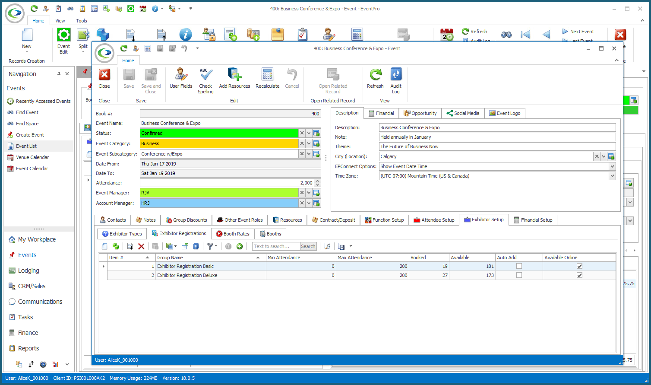Viewport: 651px width, 385px height.
Task: Click find magnifier in grid toolbar
Action: click(328, 246)
